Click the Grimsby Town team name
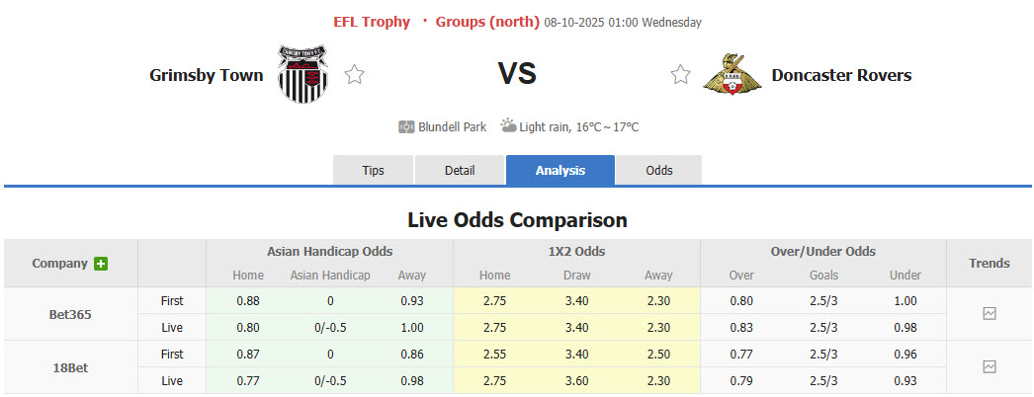1034x397 pixels. tap(207, 75)
